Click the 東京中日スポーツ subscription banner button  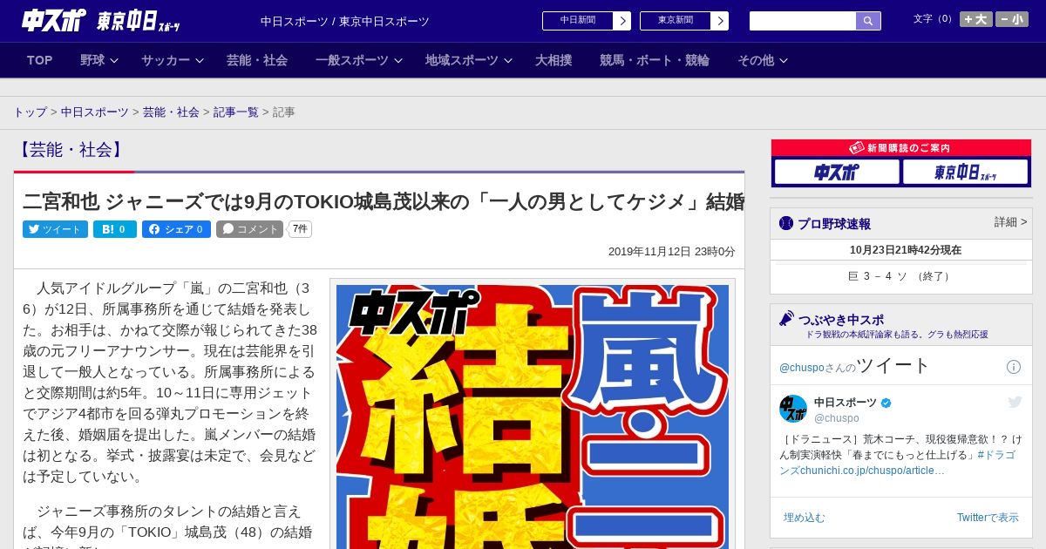966,172
